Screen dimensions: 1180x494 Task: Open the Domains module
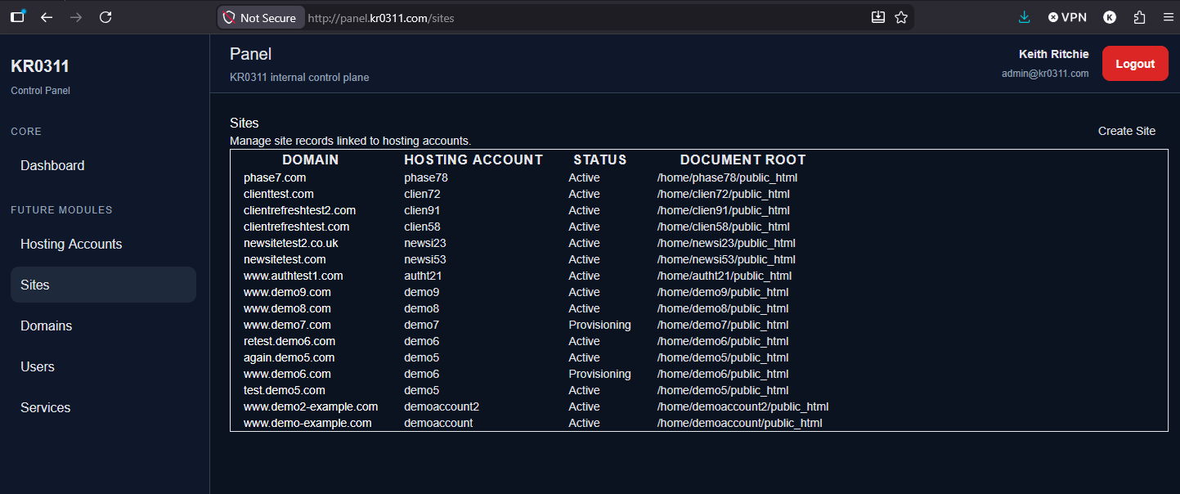coord(46,326)
